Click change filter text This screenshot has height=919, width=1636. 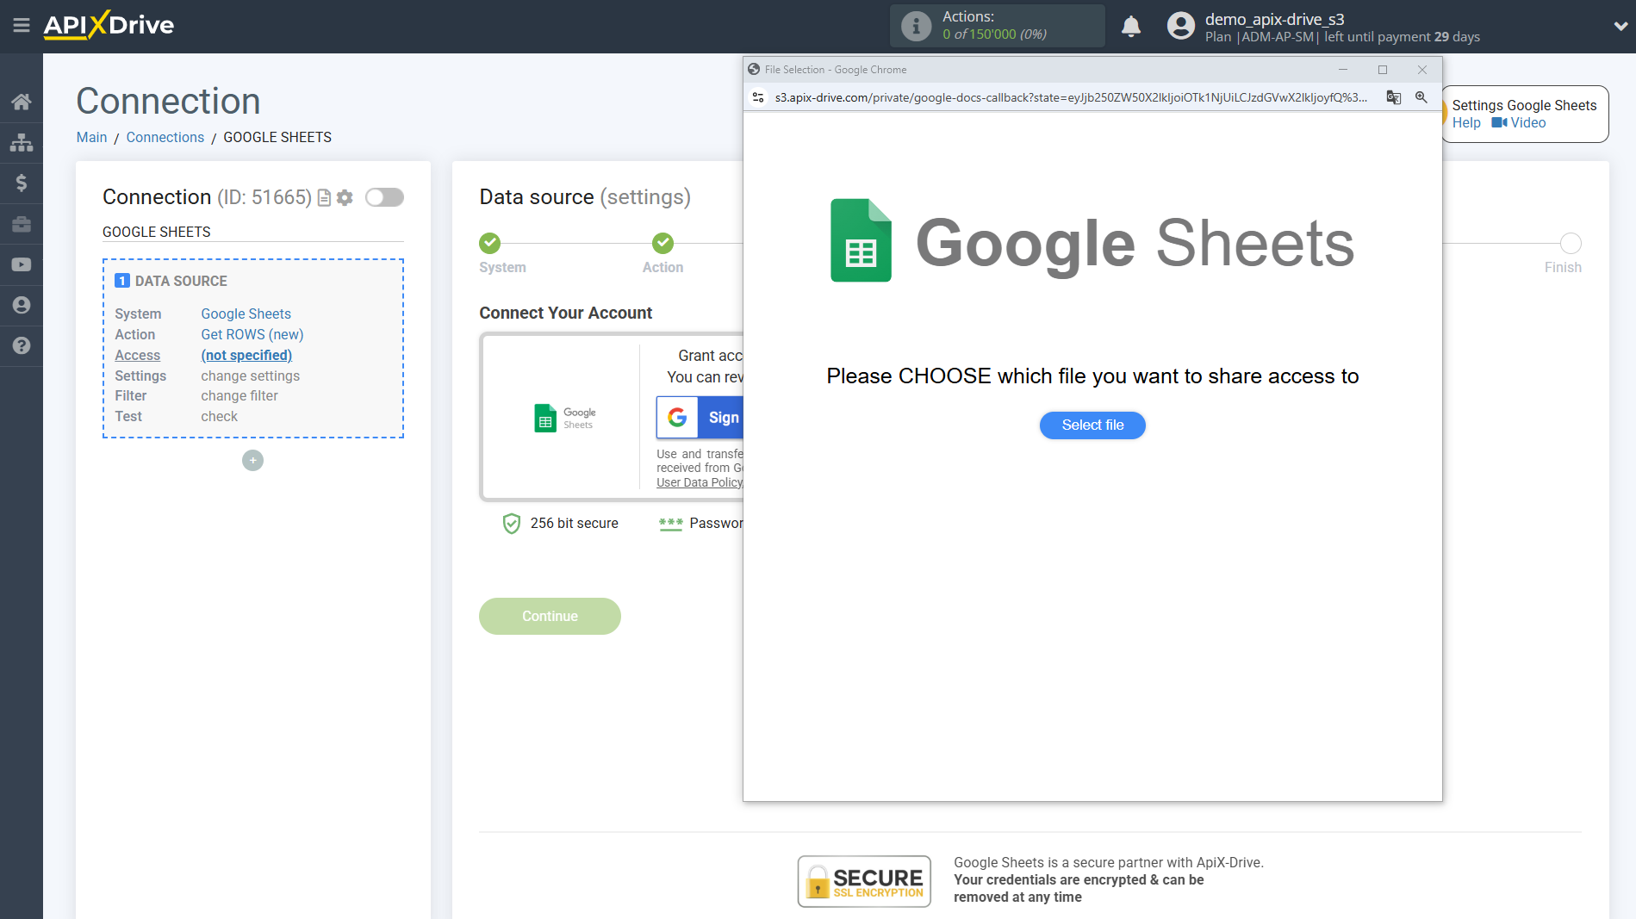click(239, 395)
